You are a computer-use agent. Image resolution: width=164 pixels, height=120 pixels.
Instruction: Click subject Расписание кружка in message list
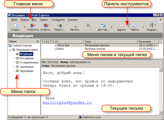(x=97, y=45)
